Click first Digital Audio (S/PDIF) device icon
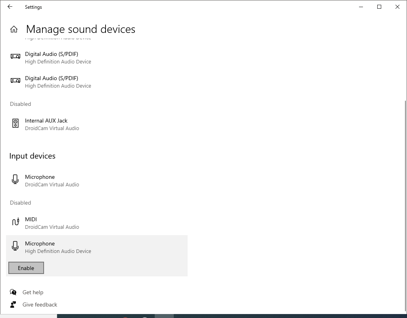Image resolution: width=407 pixels, height=318 pixels. 15,56
